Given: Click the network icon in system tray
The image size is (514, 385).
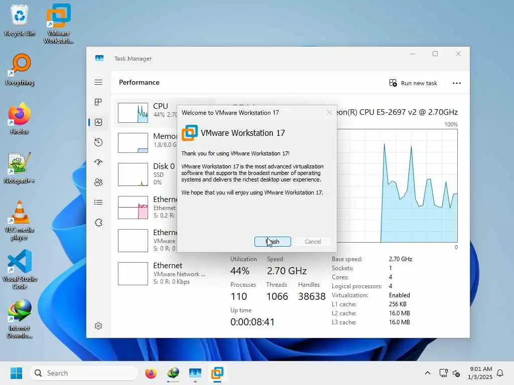Looking at the screenshot, I should coord(444,373).
